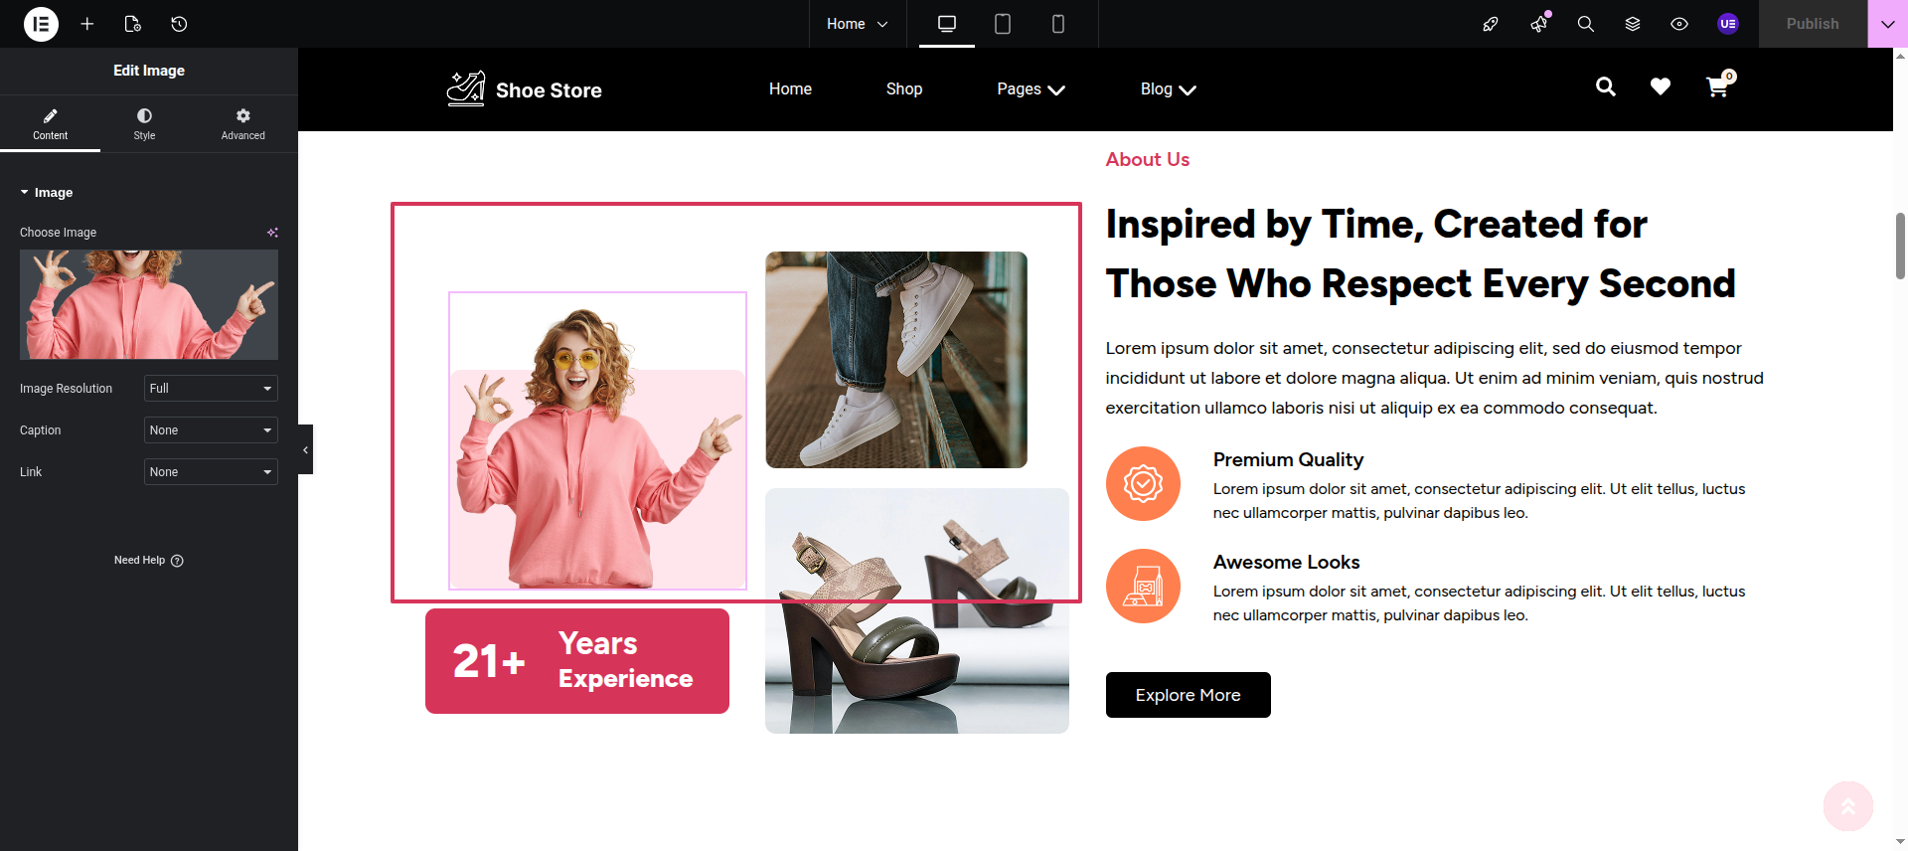Open the Caption dropdown
1908x851 pixels.
click(211, 430)
